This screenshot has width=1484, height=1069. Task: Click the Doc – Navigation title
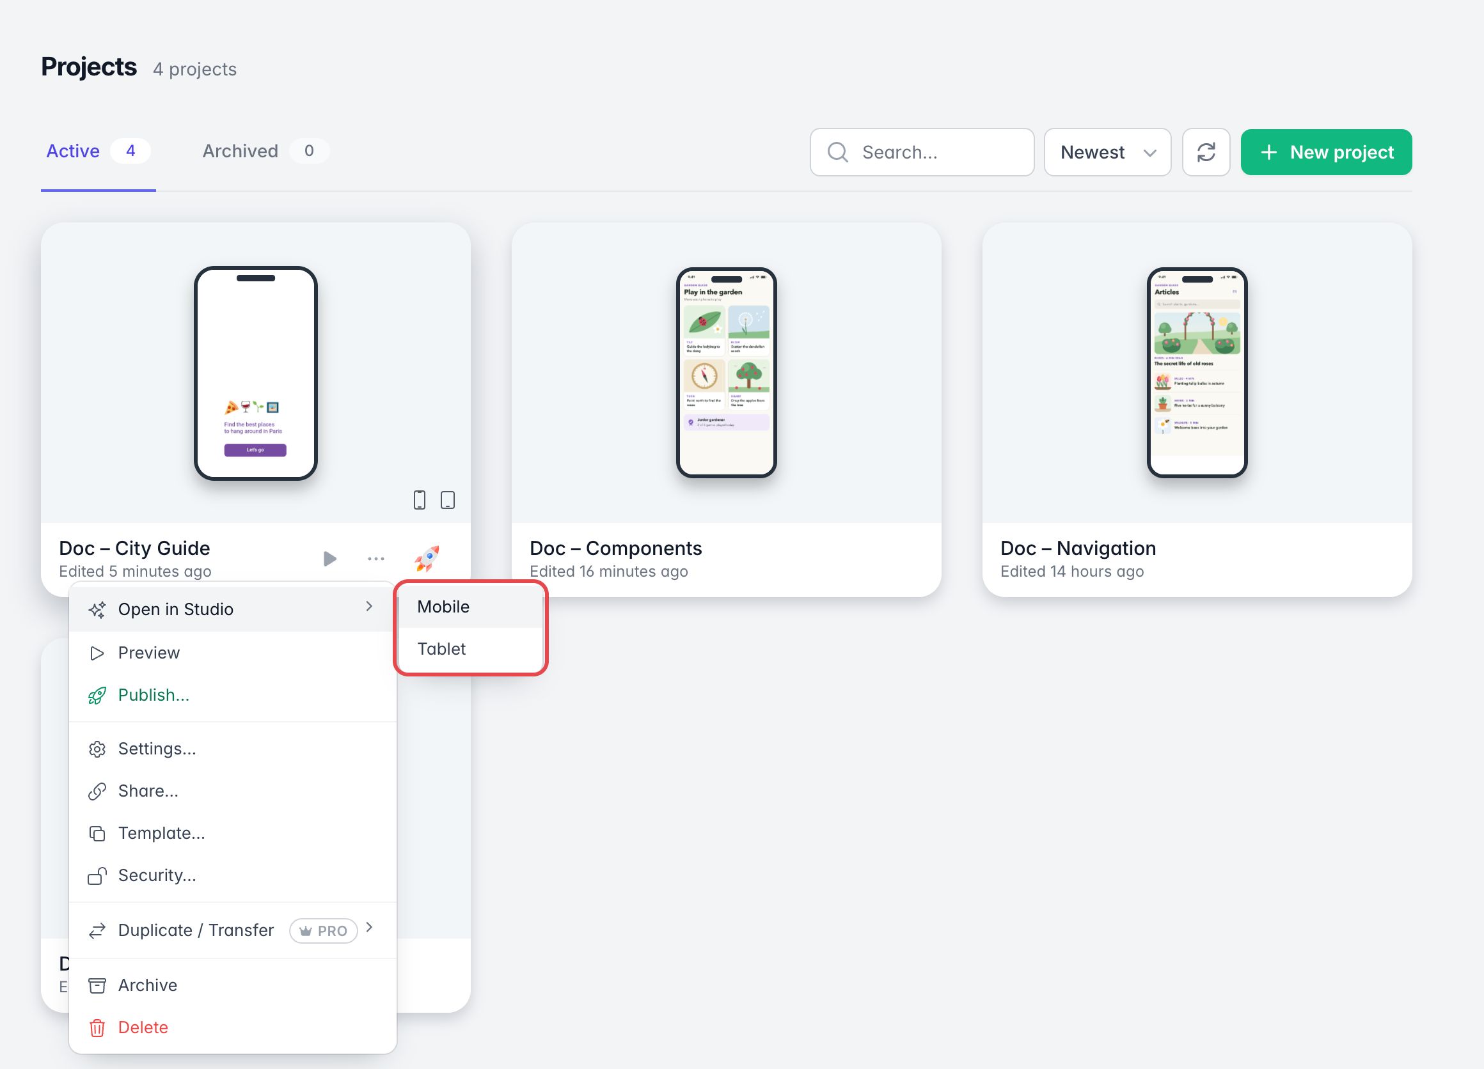[1078, 548]
